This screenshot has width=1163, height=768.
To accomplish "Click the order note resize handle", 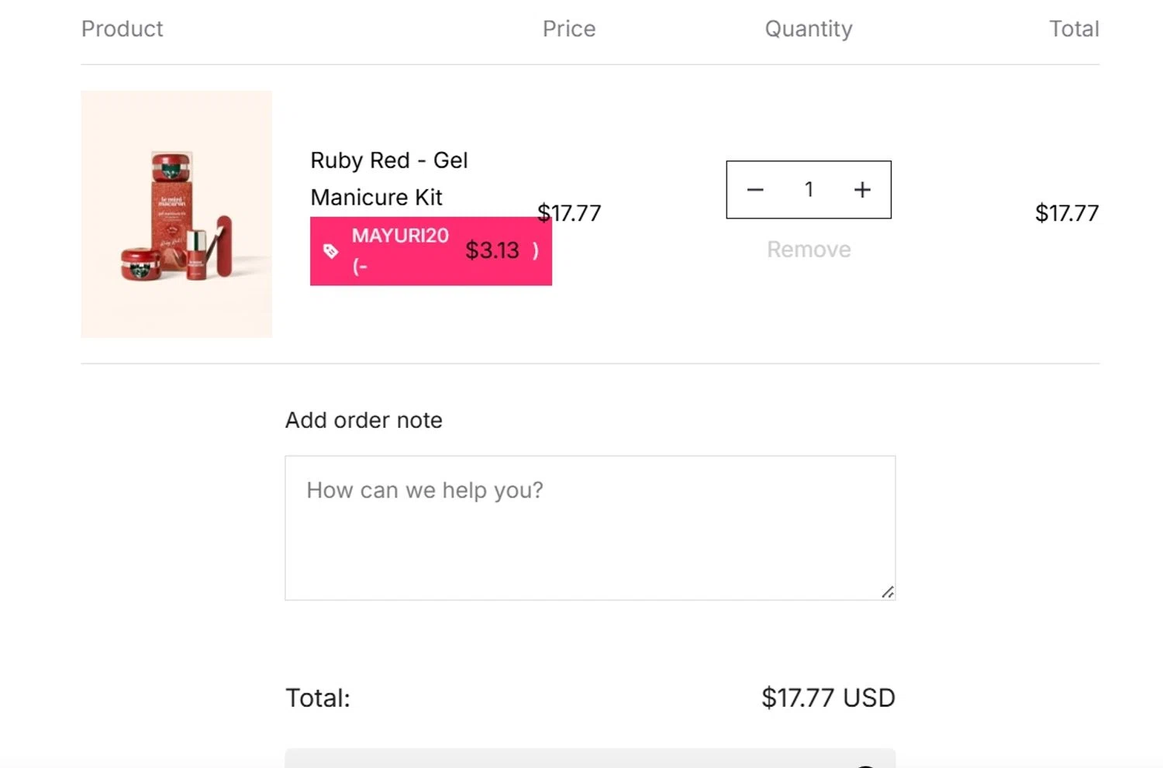I will click(x=888, y=592).
